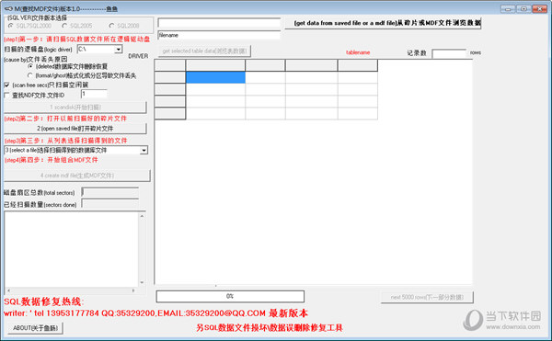Screen dimensions: 552x341
Task: Click the first row header in the grid
Action: pos(170,77)
